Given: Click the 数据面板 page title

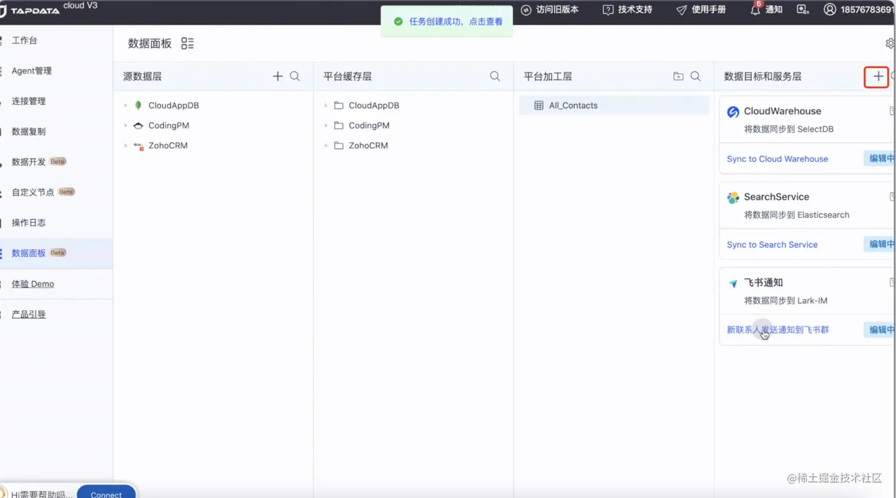Looking at the screenshot, I should 150,43.
